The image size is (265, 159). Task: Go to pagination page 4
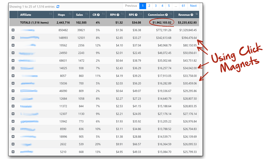(x=162, y=6)
